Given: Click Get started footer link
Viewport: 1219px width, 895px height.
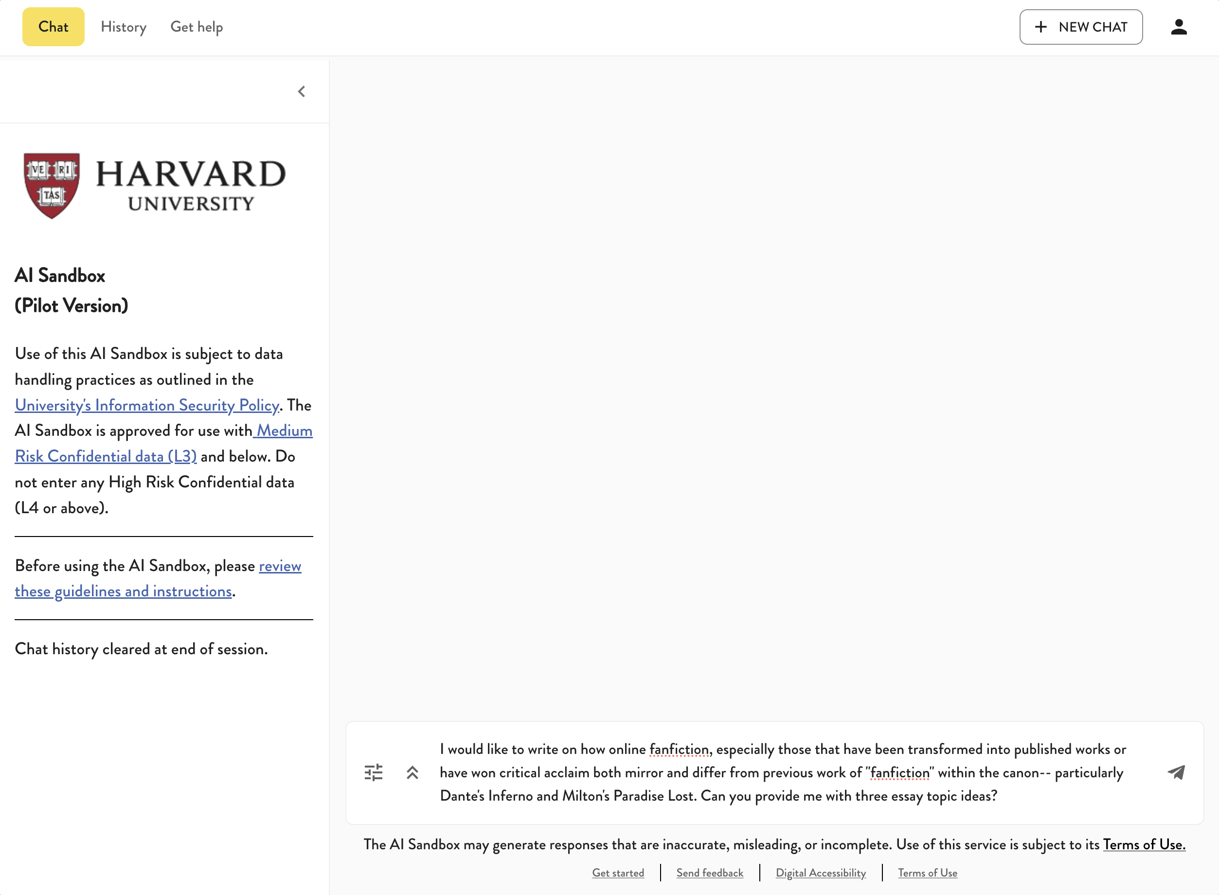Looking at the screenshot, I should tap(618, 873).
